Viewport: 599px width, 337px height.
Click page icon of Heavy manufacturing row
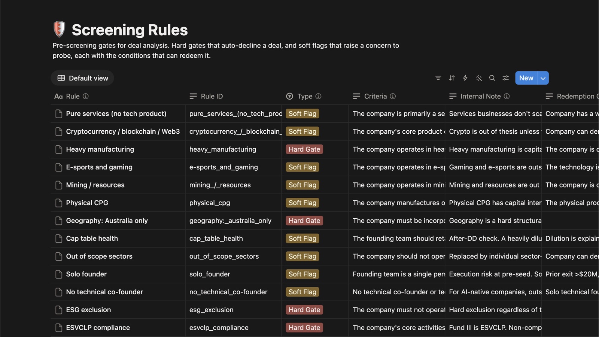(59, 149)
